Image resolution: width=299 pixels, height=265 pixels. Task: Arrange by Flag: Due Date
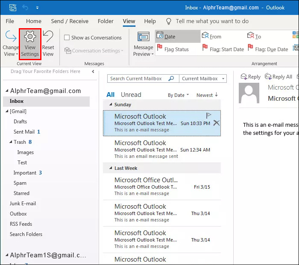[268, 49]
